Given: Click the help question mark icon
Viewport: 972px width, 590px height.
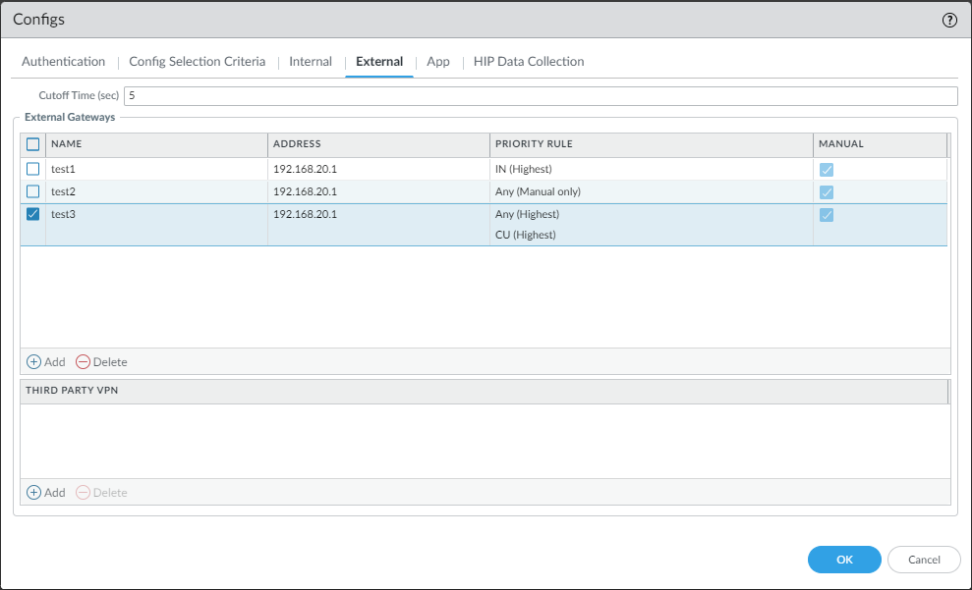Looking at the screenshot, I should pos(949,20).
